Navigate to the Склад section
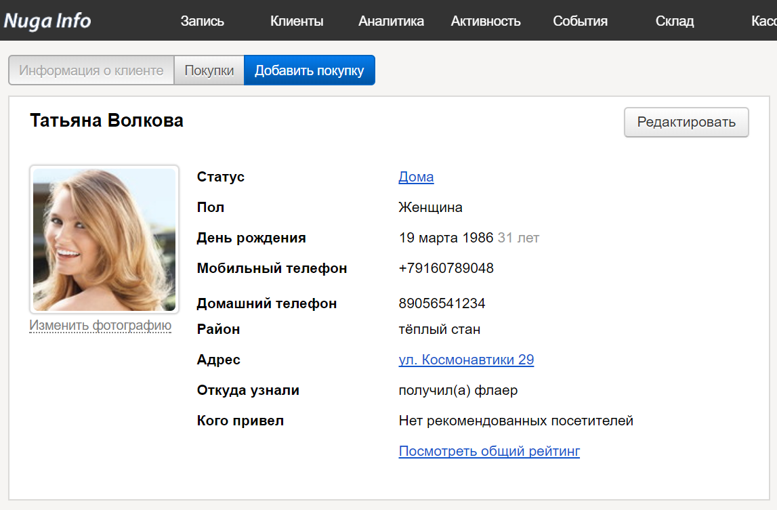The height and width of the screenshot is (510, 777). tap(675, 21)
